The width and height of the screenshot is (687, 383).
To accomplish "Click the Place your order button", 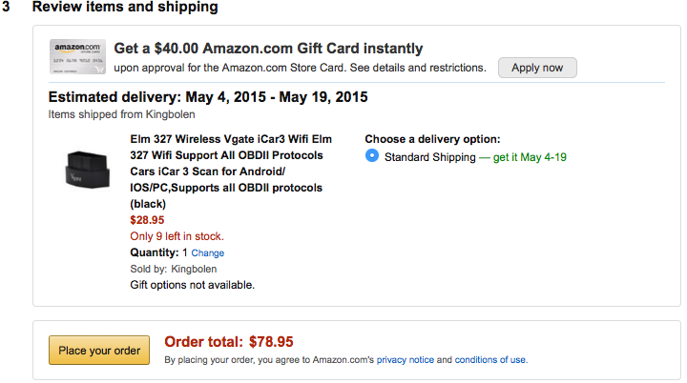I will click(99, 351).
